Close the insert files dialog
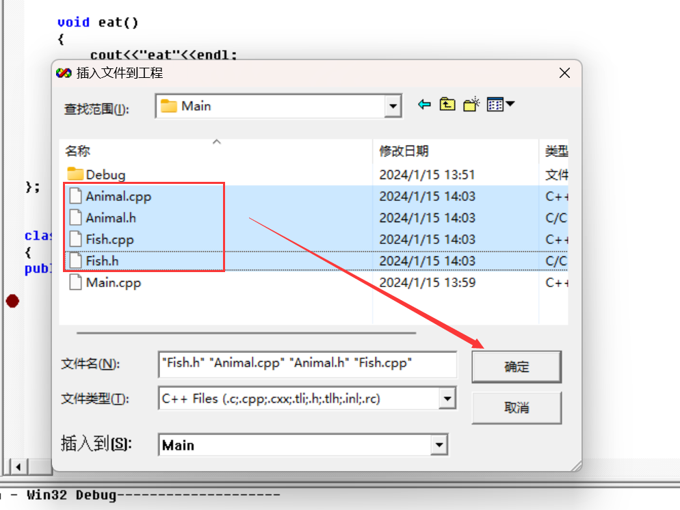 point(564,72)
